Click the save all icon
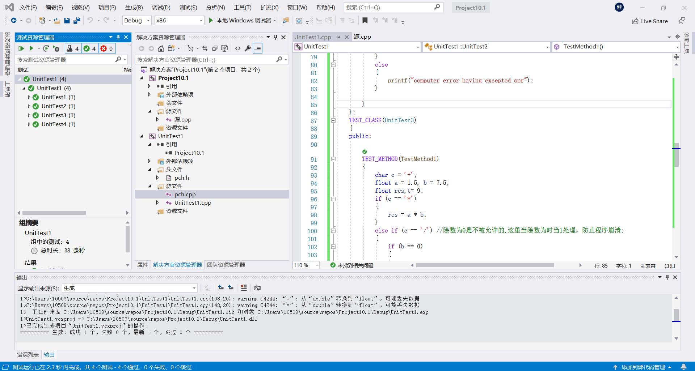Image resolution: width=695 pixels, height=371 pixels. tap(76, 21)
